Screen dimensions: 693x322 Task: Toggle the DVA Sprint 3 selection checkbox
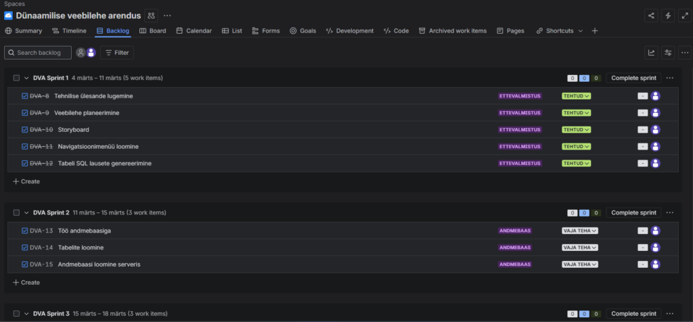(16, 314)
